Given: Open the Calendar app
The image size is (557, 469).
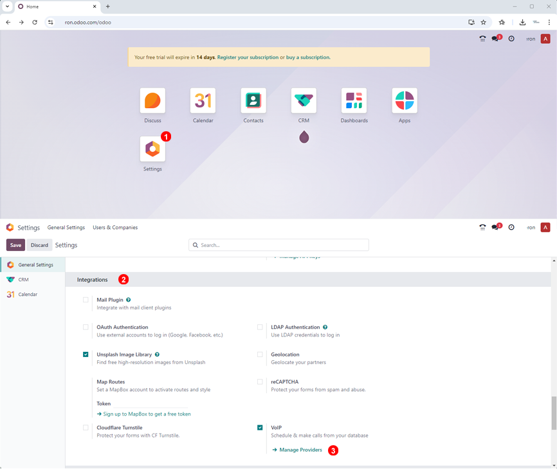Looking at the screenshot, I should (x=203, y=100).
